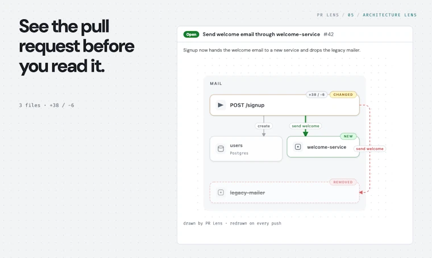
Task: Open the POST /signup node
Action: 285,105
